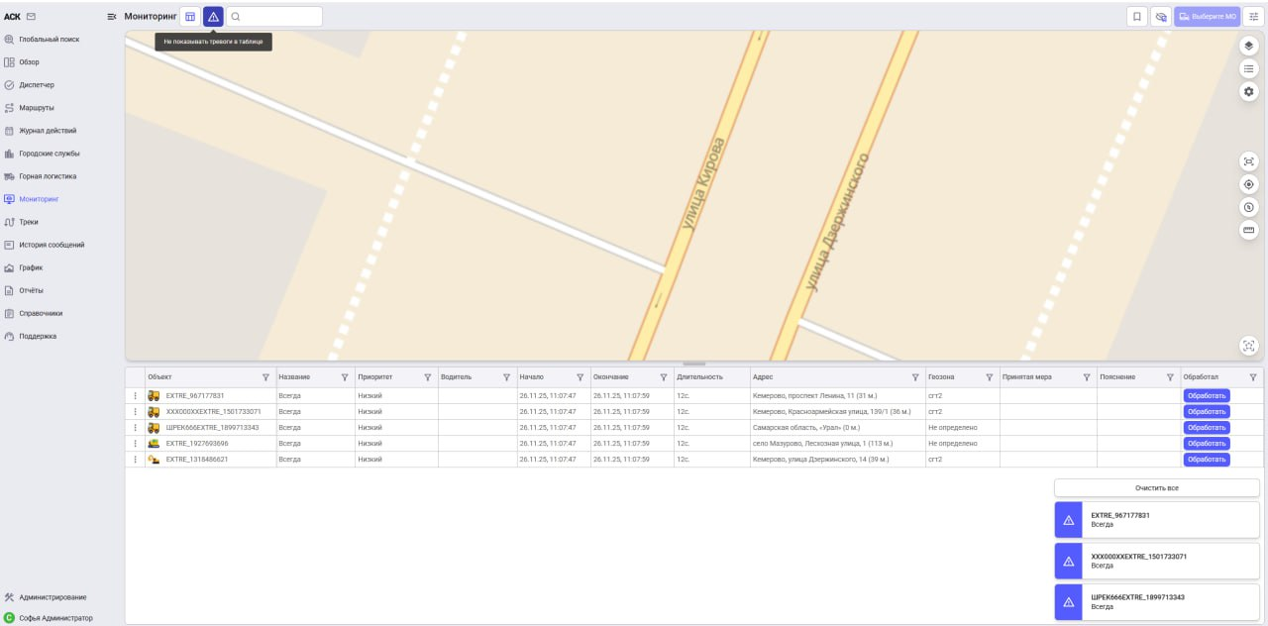The height and width of the screenshot is (626, 1268).
Task: Open filter for Объект column
Action: click(x=265, y=377)
